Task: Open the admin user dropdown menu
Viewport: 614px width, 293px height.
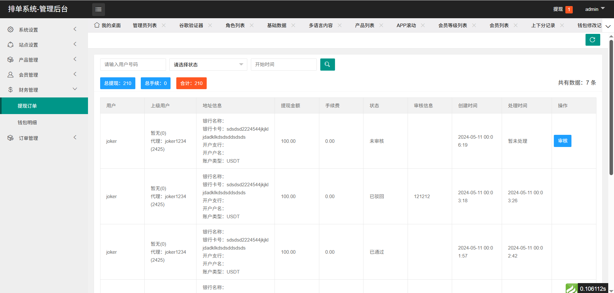Action: click(594, 9)
